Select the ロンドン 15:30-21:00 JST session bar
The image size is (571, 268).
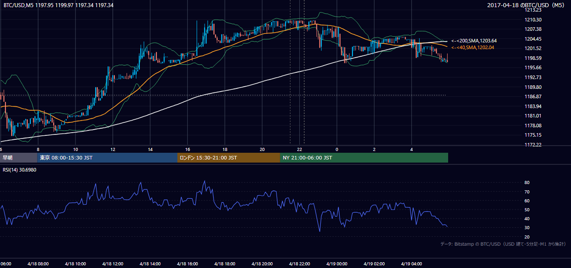(x=229, y=158)
